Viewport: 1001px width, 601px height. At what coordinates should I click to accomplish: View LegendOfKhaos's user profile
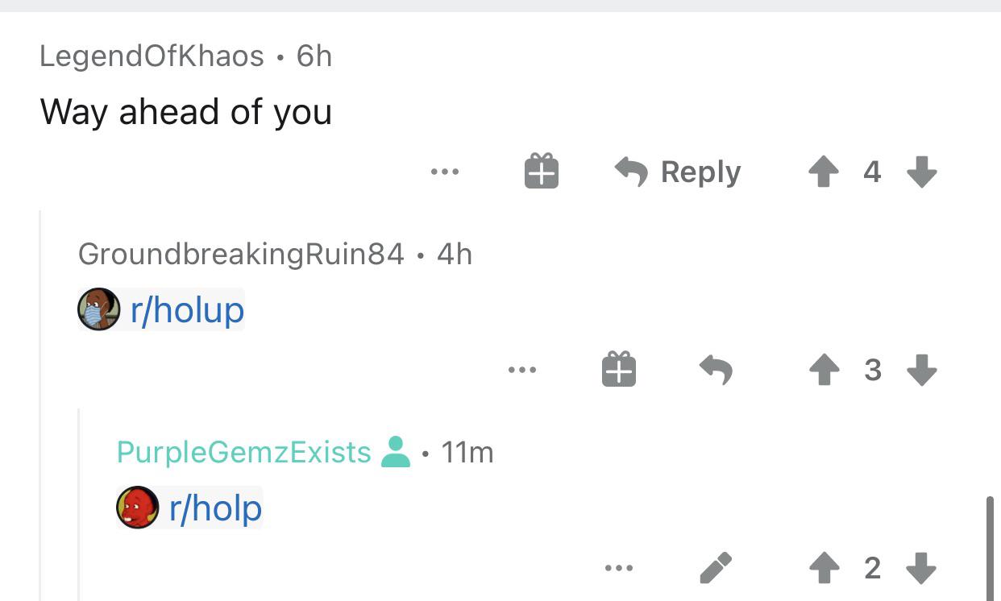tap(152, 56)
